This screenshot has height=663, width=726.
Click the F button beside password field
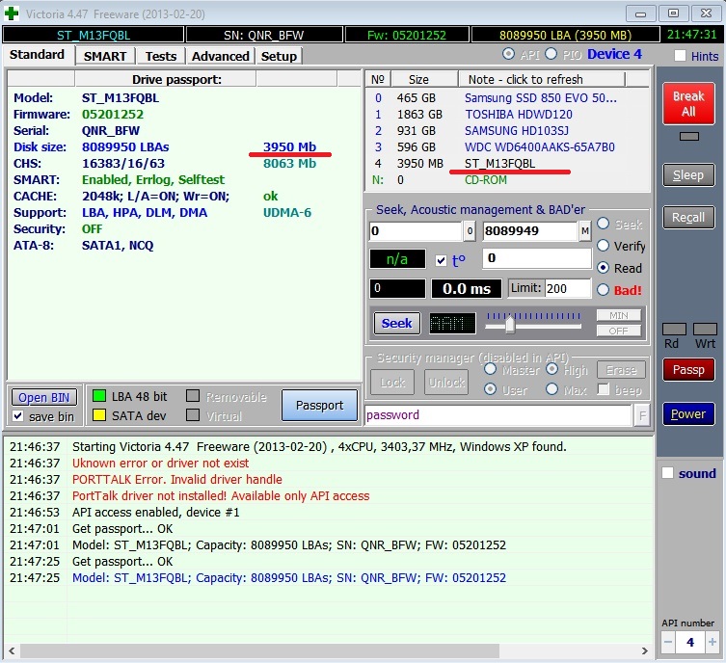[x=642, y=415]
